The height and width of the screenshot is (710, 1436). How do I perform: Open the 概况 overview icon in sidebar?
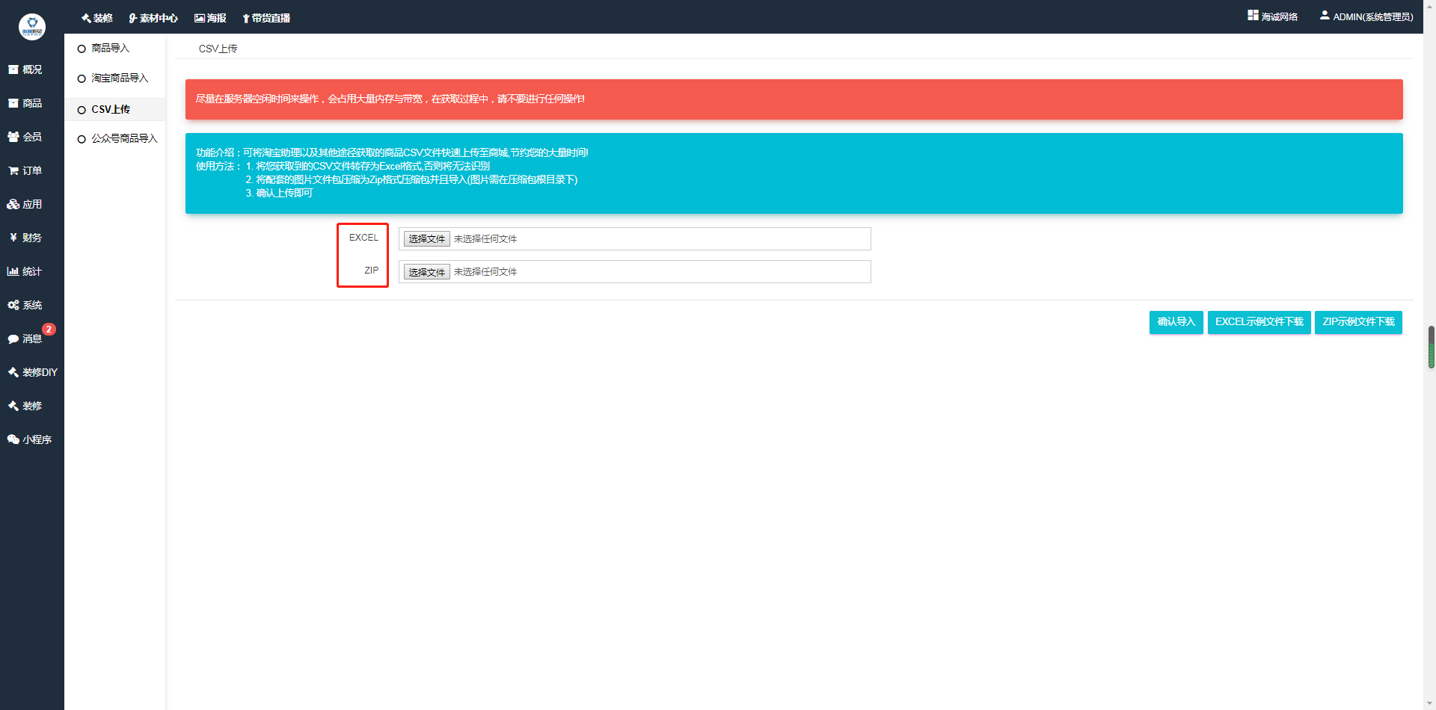point(13,70)
